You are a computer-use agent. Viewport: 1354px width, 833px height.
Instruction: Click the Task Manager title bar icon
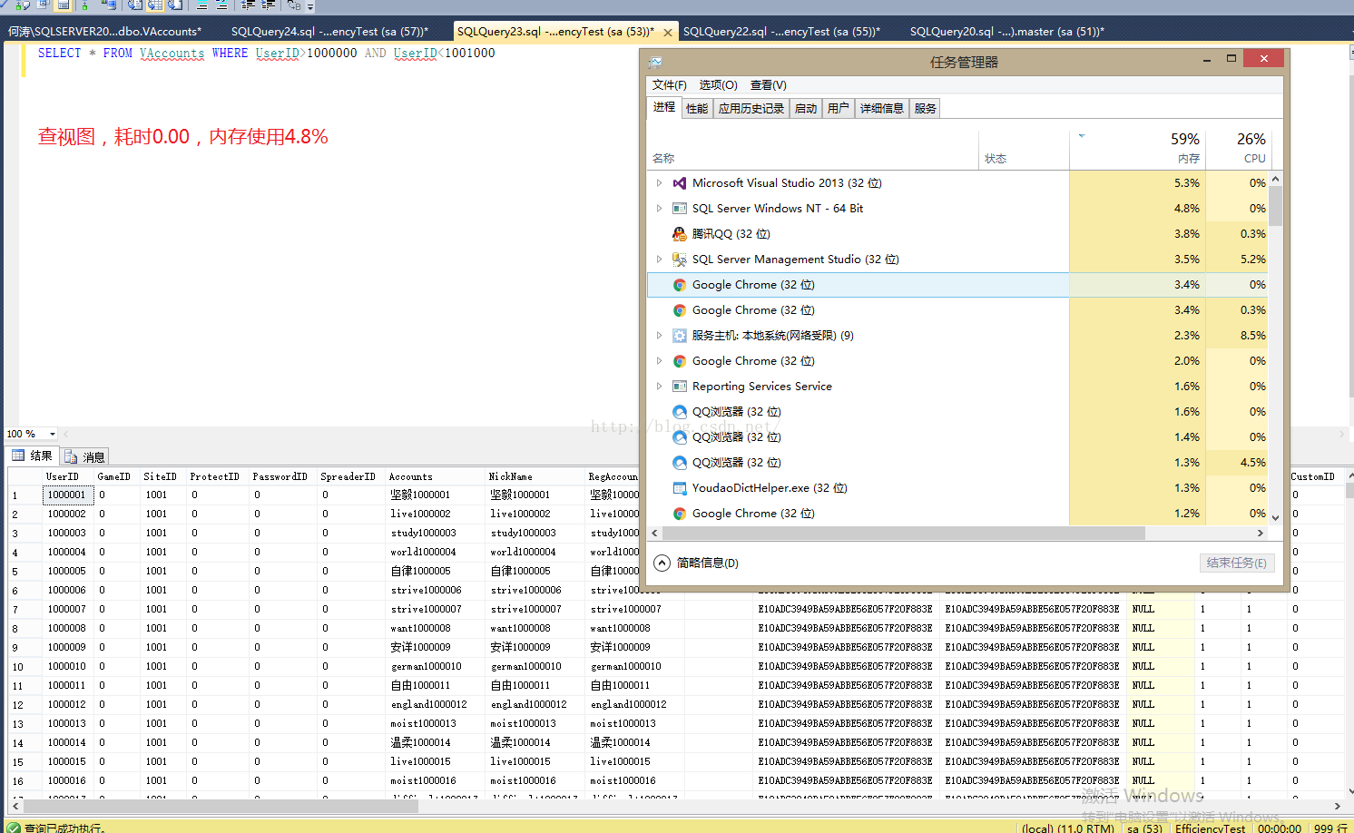pos(655,62)
